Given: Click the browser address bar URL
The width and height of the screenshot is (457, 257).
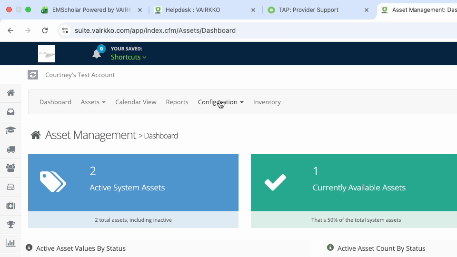Looking at the screenshot, I should [x=155, y=30].
